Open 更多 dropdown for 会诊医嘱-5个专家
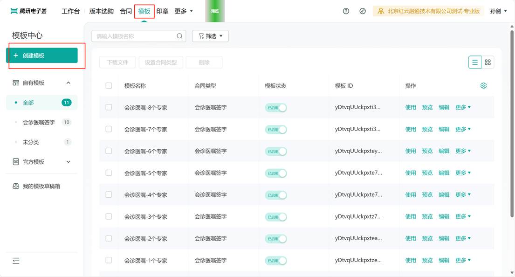The width and height of the screenshot is (515, 277). point(463,173)
